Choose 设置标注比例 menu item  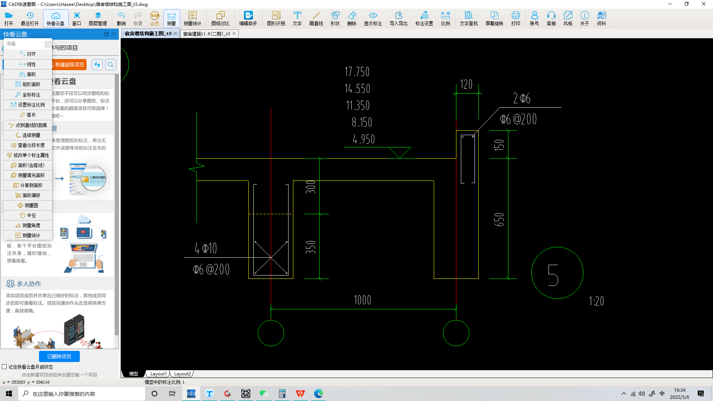tap(28, 105)
